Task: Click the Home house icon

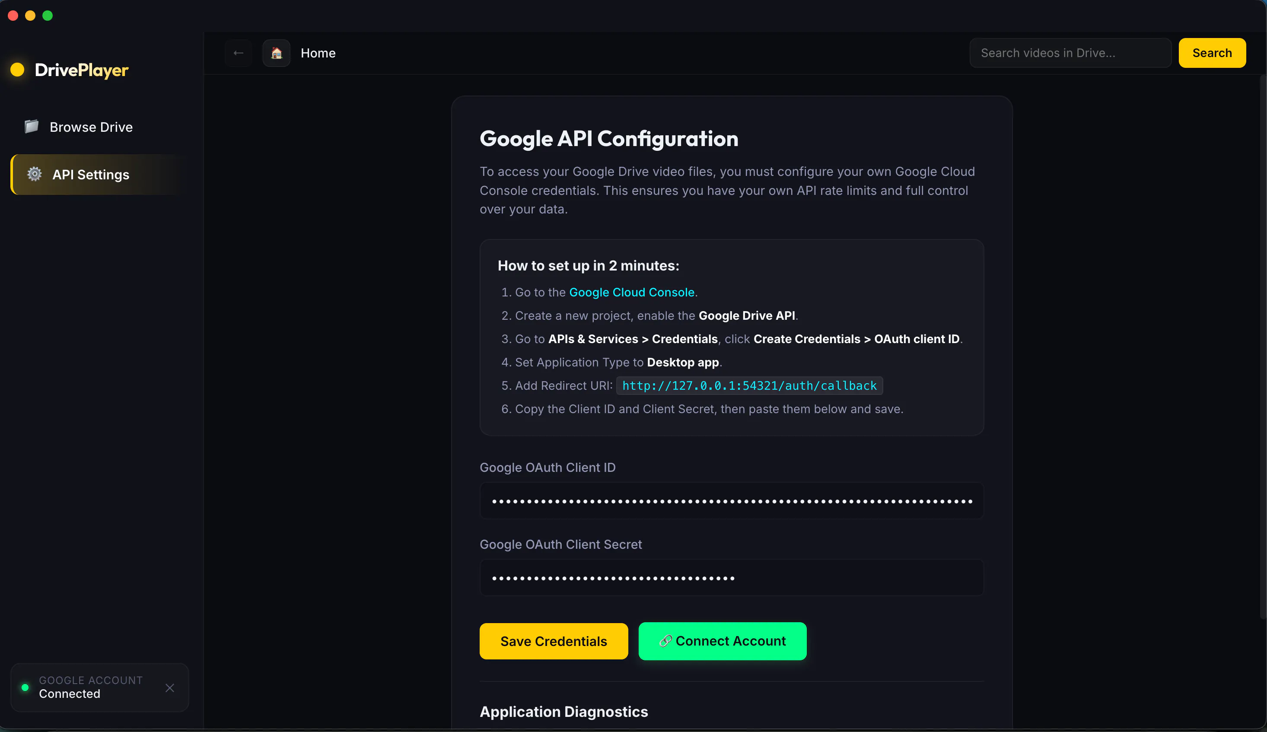Action: coord(276,53)
